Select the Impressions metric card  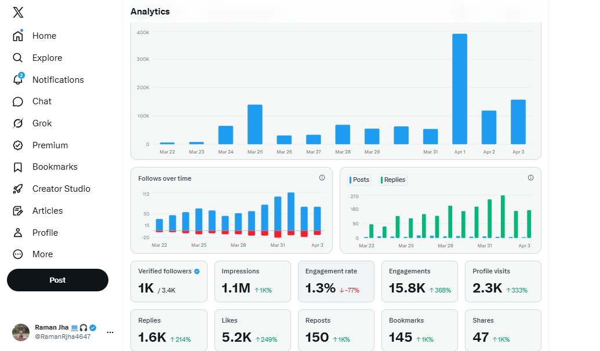pyautogui.click(x=253, y=281)
